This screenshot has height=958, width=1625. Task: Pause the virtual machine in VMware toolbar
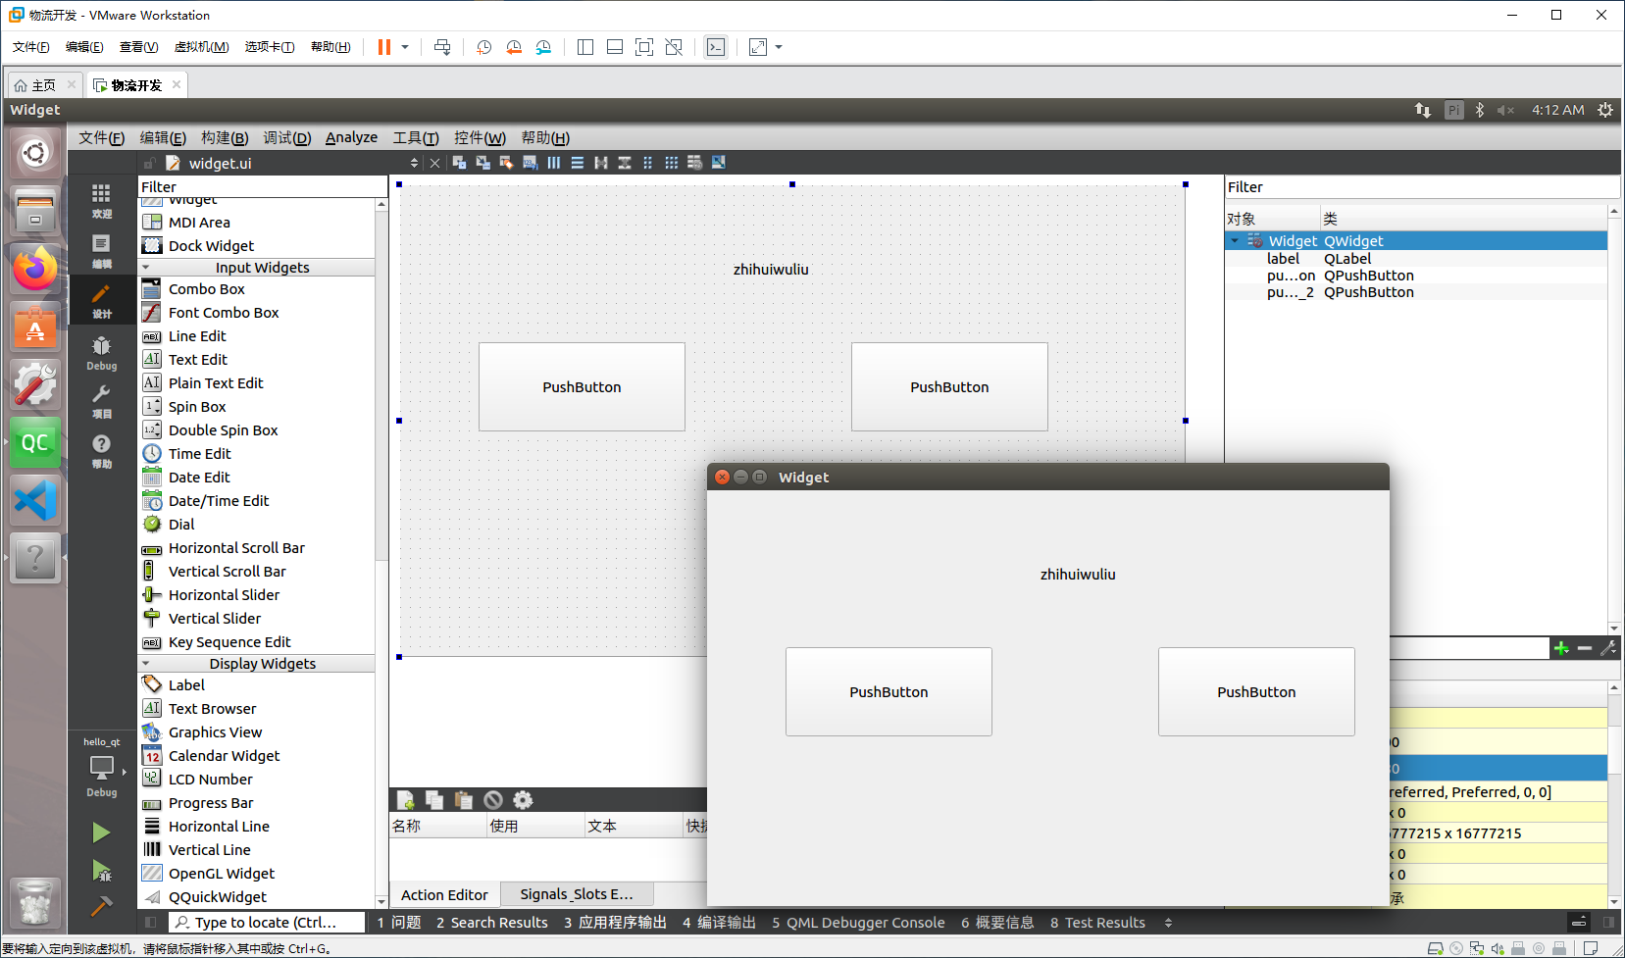[384, 47]
